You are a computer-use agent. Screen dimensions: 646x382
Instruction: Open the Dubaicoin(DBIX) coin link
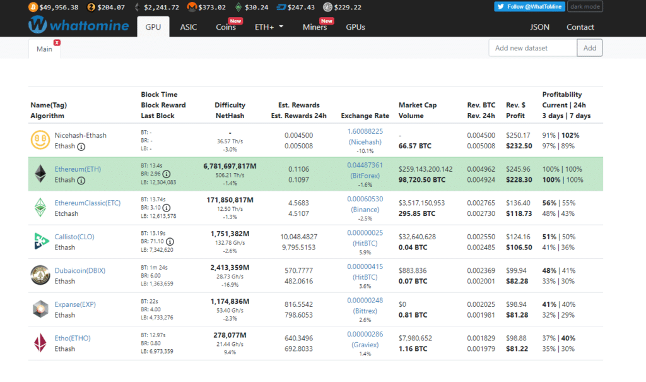click(x=80, y=271)
